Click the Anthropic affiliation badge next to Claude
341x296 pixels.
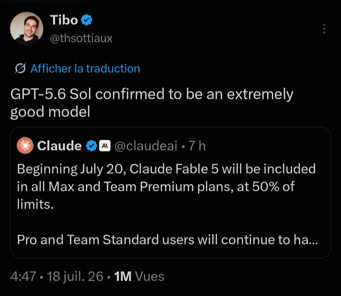point(105,146)
